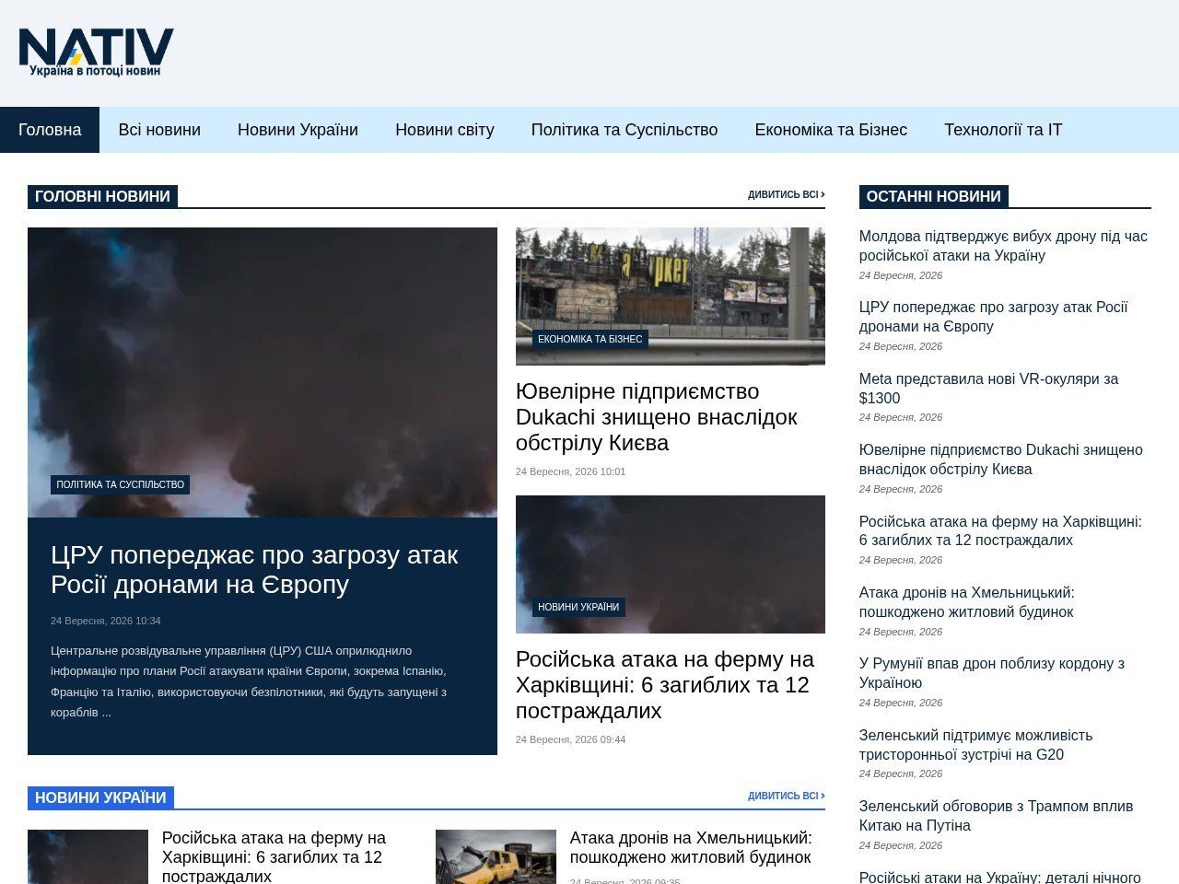Open sidebar link Ювелірне підприємство Dukachi
Screen dimensions: 1179x884
pos(1000,459)
